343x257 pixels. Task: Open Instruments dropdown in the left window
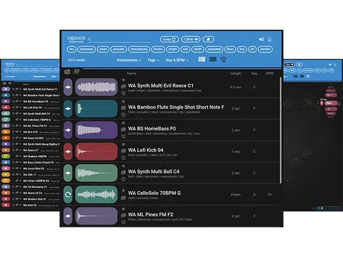(x=40, y=77)
